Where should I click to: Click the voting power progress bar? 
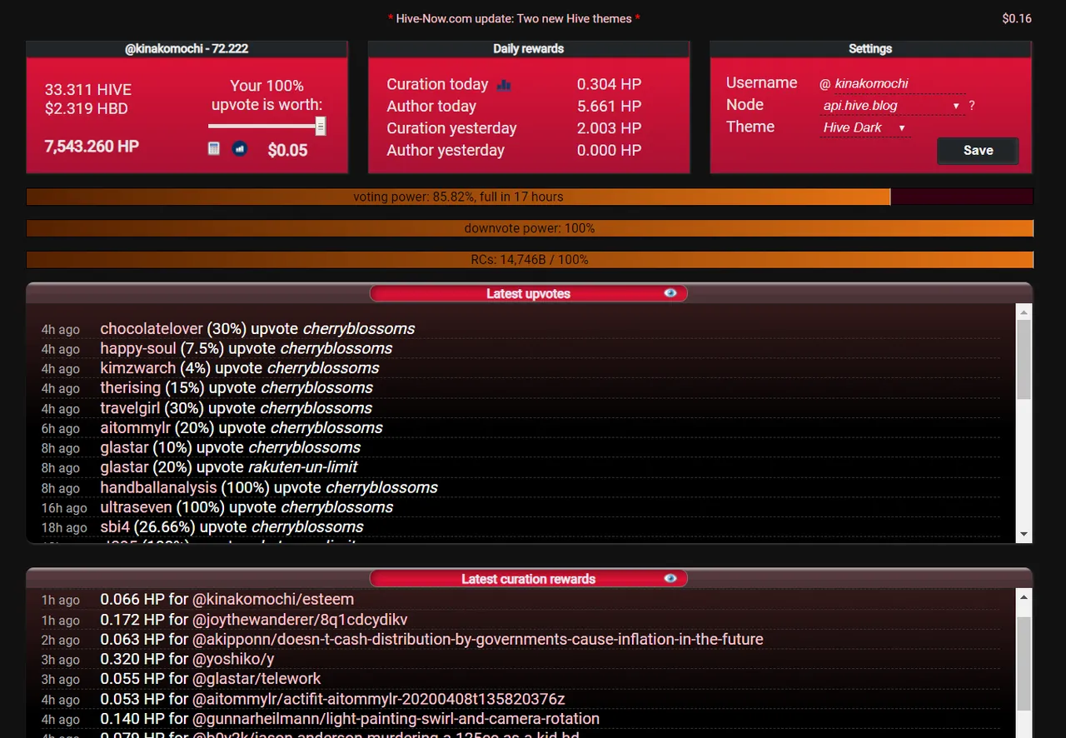(530, 197)
